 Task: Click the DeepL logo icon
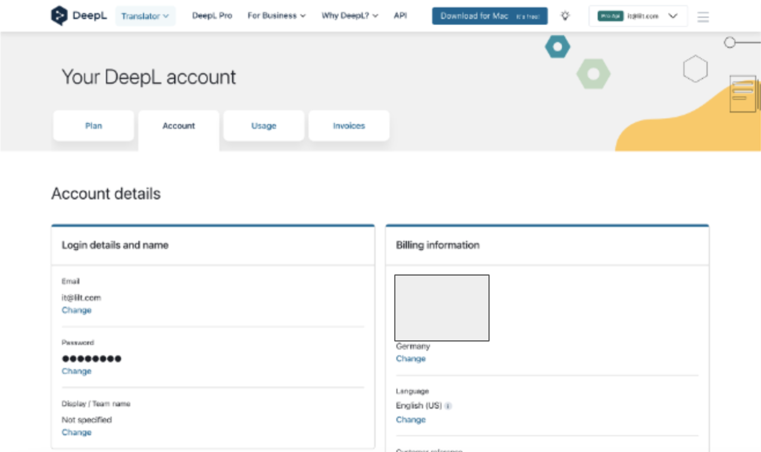[59, 16]
